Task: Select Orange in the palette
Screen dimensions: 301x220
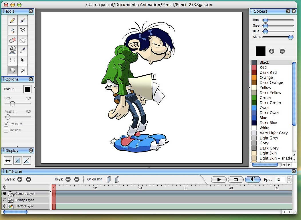Action: (x=272, y=77)
